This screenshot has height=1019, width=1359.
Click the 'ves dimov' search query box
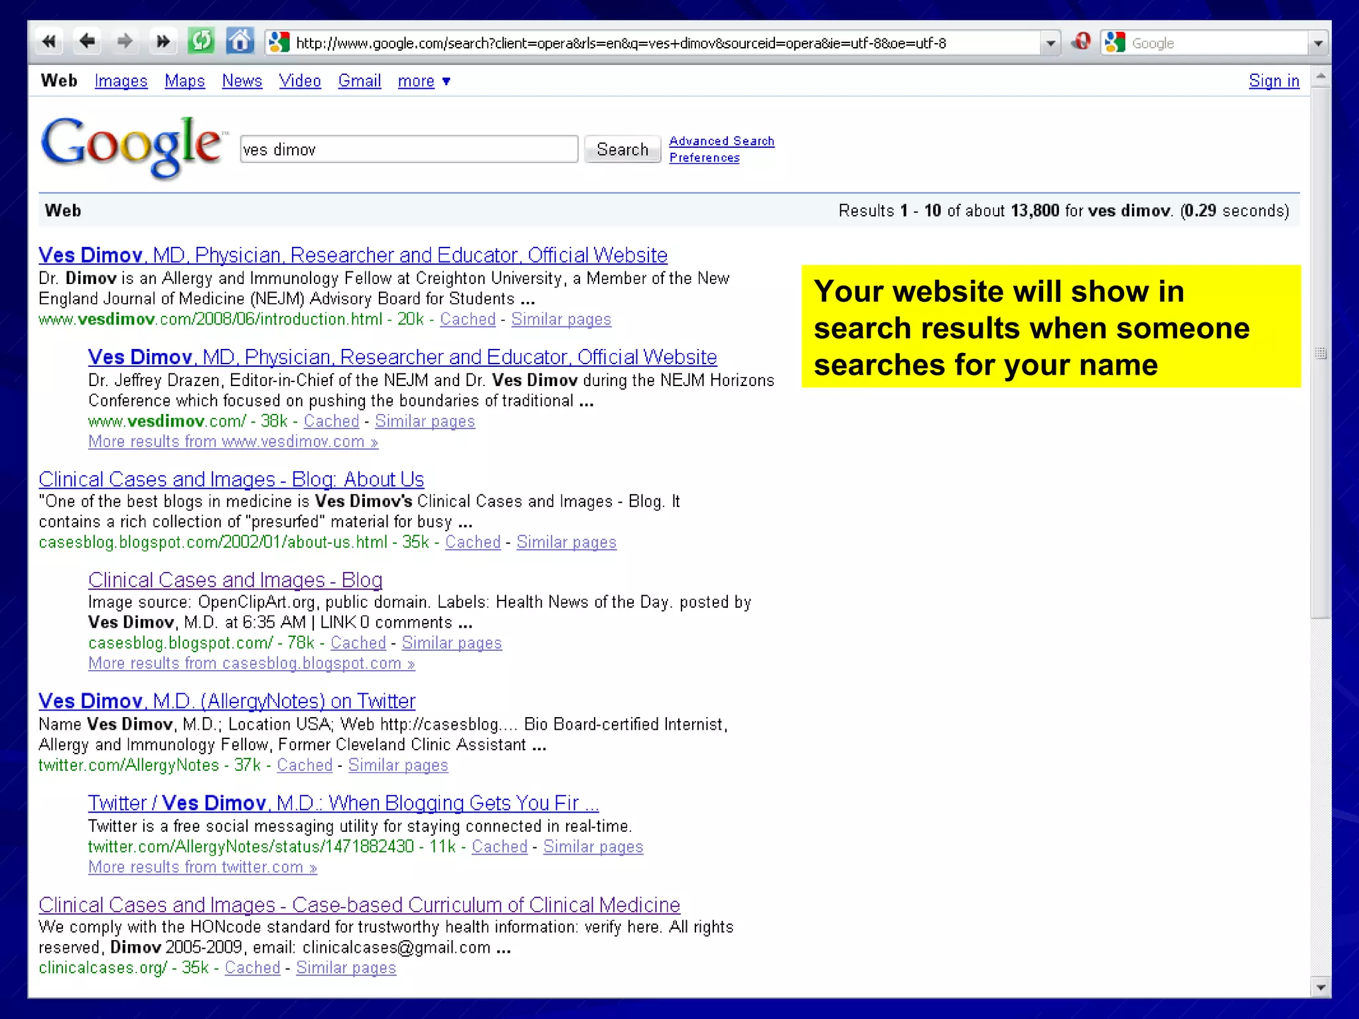click(x=409, y=149)
